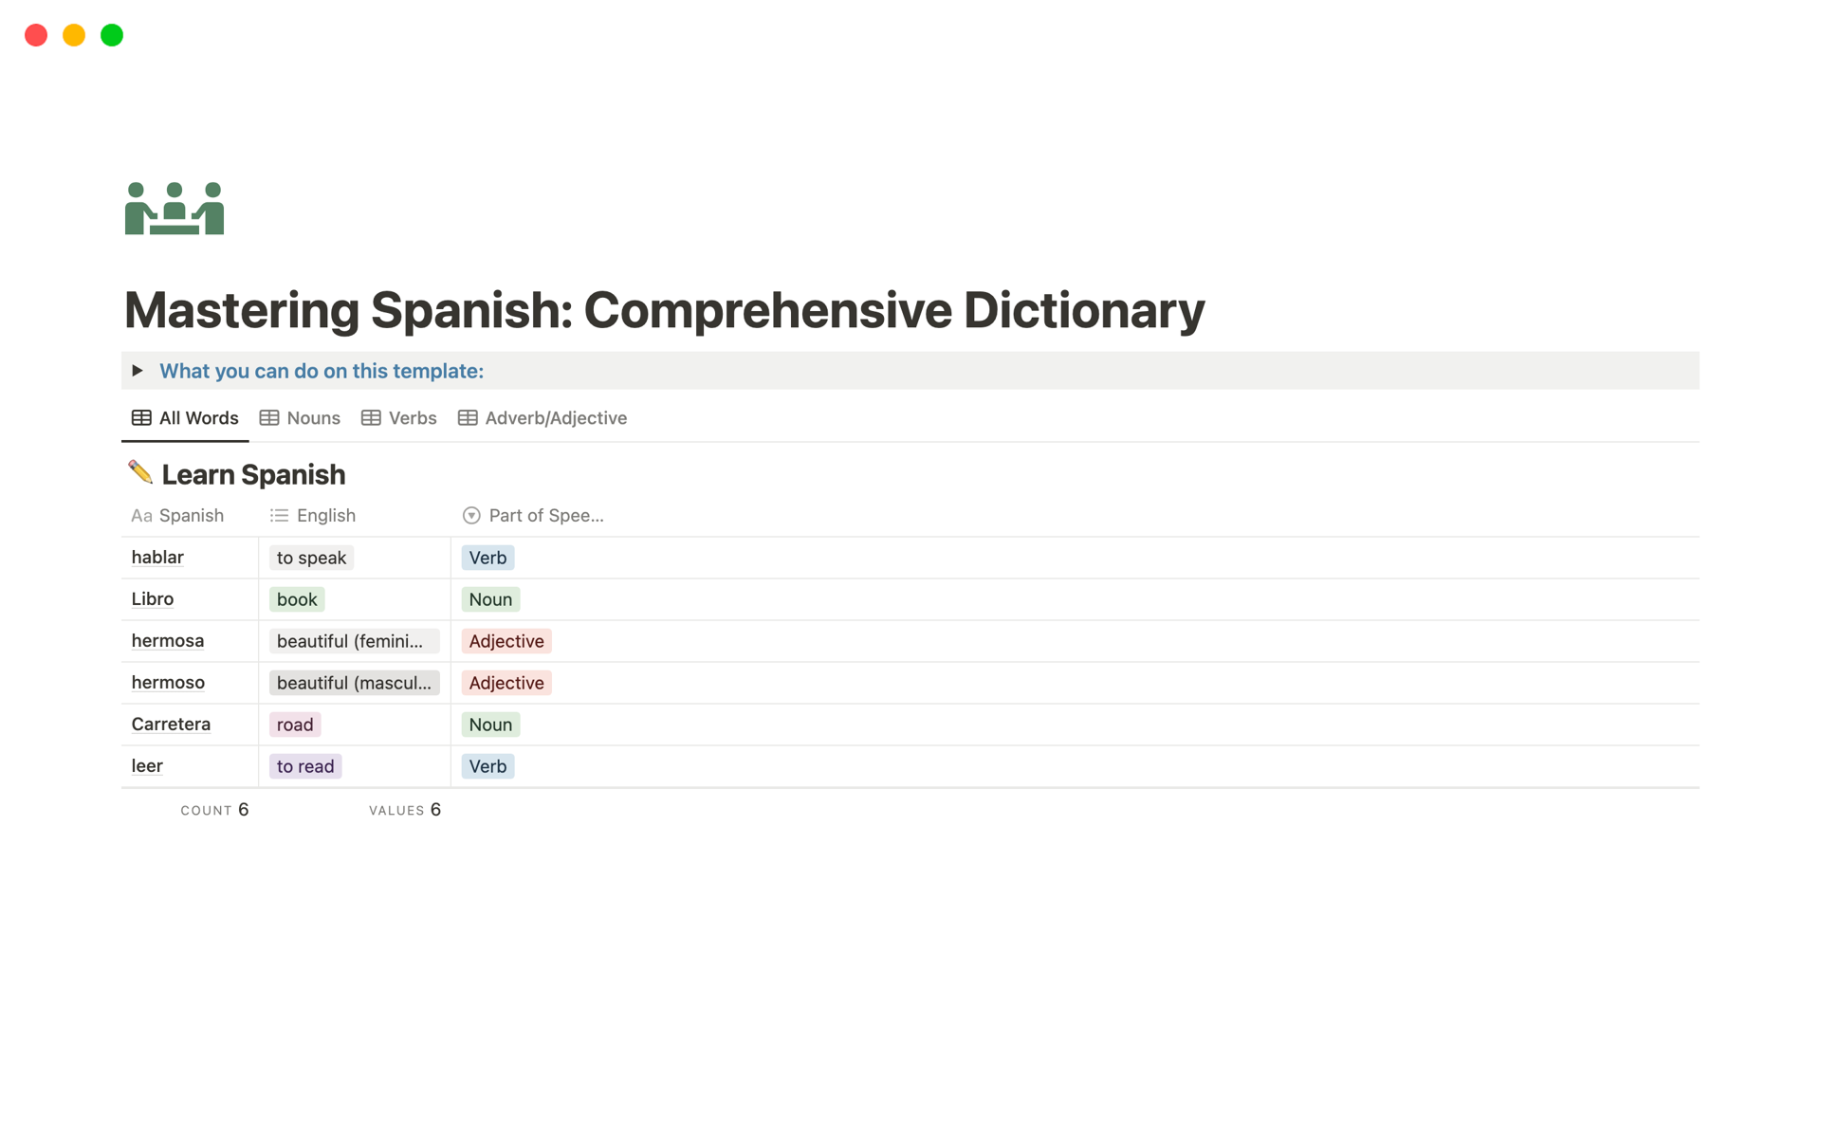The image size is (1821, 1138).
Task: Open the English column header menu
Action: tap(325, 516)
